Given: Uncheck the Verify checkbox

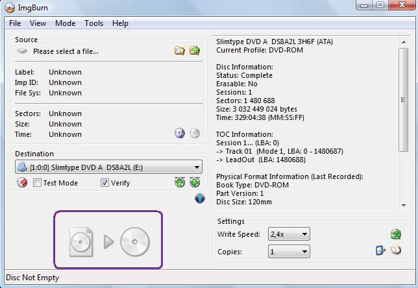Looking at the screenshot, I should coord(104,183).
